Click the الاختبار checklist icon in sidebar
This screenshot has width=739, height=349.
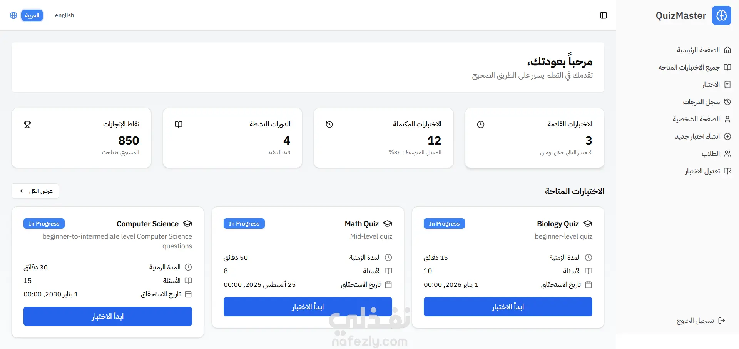[x=727, y=85]
